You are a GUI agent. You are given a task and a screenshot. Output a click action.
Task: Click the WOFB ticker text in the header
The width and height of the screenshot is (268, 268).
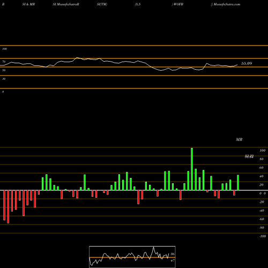point(178,4)
